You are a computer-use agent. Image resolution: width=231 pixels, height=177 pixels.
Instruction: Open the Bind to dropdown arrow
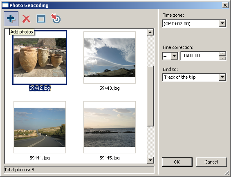coord(222,77)
